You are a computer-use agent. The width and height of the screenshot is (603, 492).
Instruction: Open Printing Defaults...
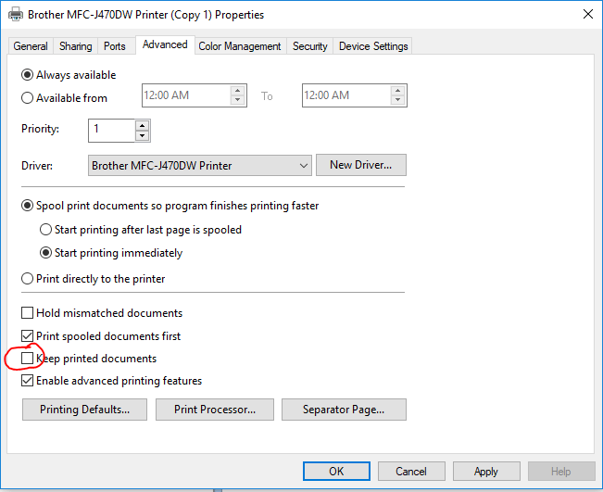click(84, 410)
